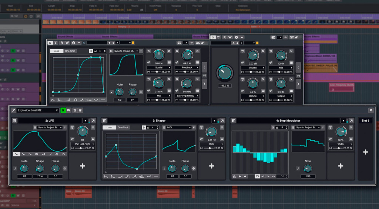Click the keyboard icon beside the Width knob
The width and height of the screenshot is (379, 209).
click(351, 138)
